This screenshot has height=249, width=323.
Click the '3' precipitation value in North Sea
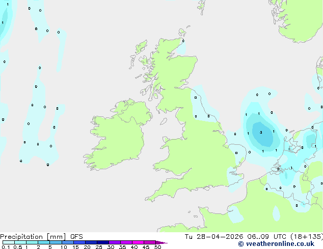click(261, 132)
